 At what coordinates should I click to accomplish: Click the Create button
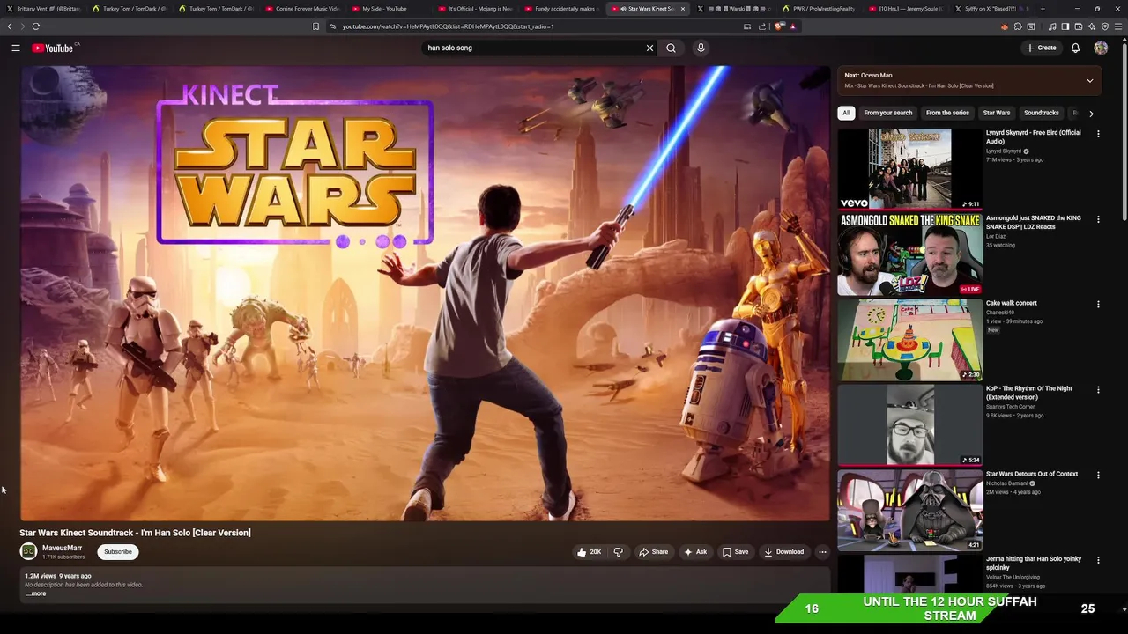[x=1041, y=48]
